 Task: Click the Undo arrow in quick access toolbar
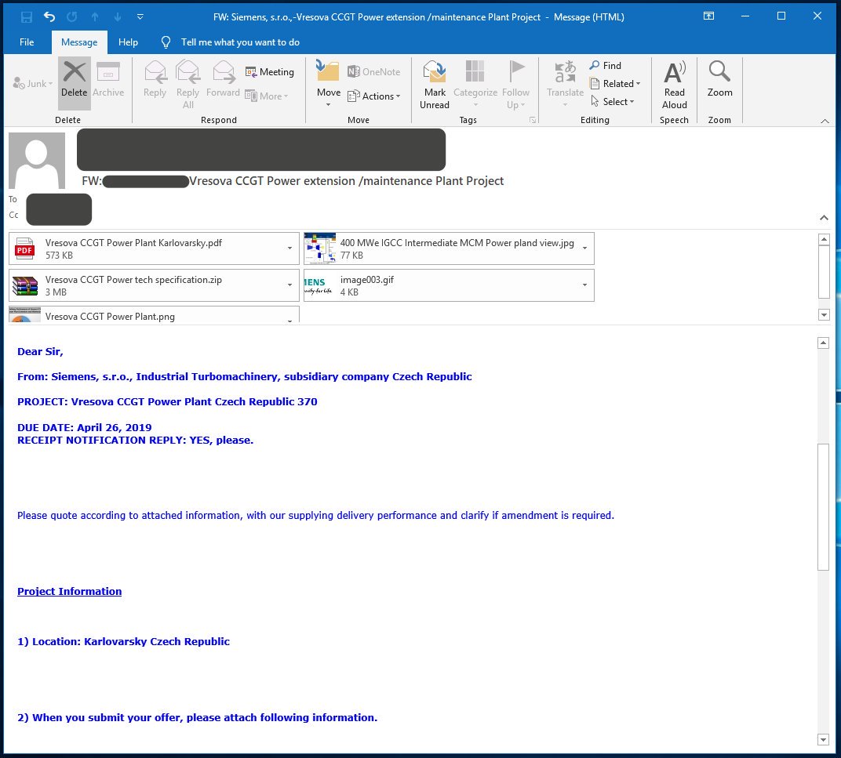49,16
